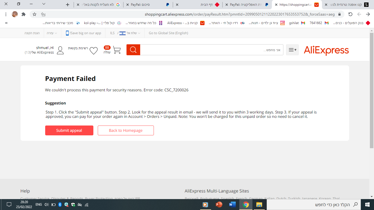Bookmark this page with the star icon
Image resolution: width=374 pixels, height=210 pixels.
pyautogui.click(x=34, y=14)
